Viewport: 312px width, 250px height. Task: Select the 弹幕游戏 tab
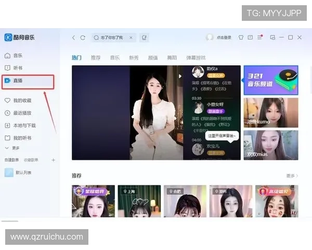[196, 58]
